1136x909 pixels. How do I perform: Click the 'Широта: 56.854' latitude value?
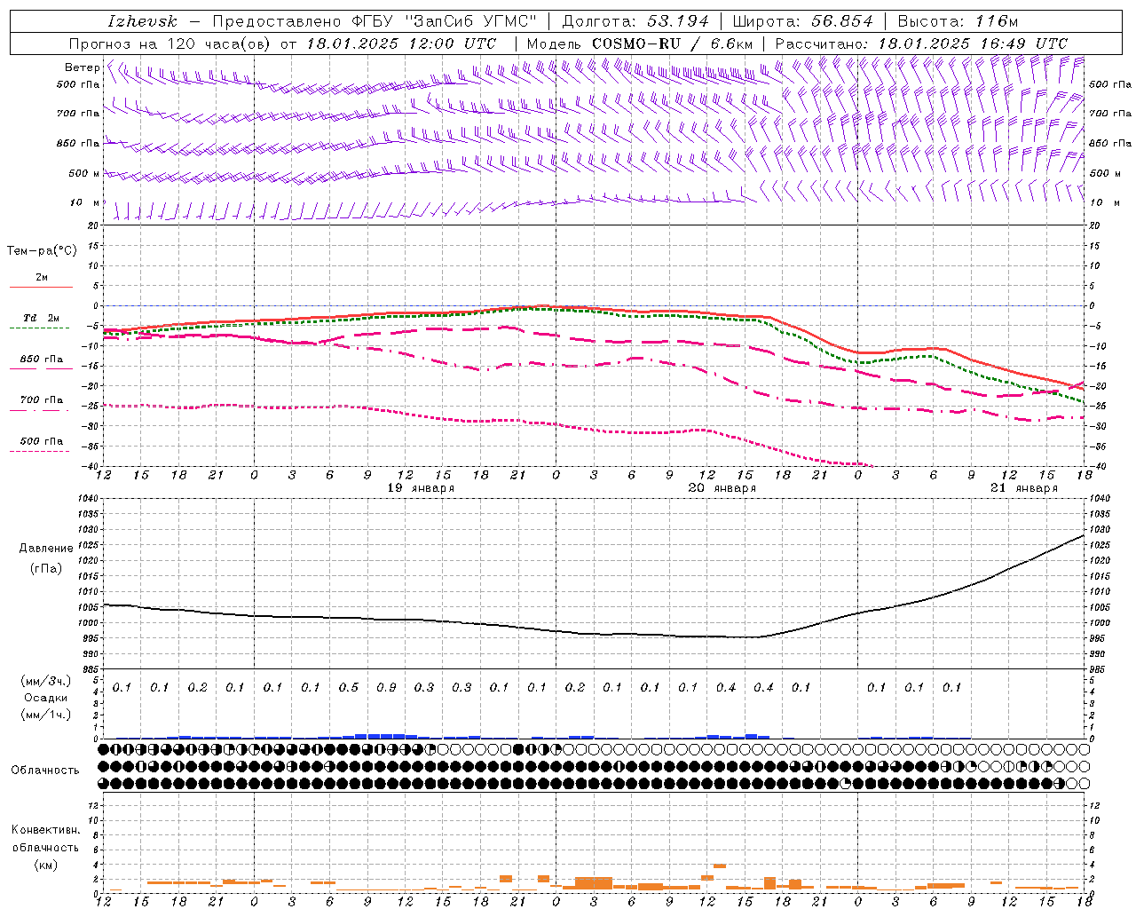click(x=802, y=21)
